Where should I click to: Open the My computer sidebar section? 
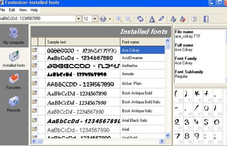[14, 36]
